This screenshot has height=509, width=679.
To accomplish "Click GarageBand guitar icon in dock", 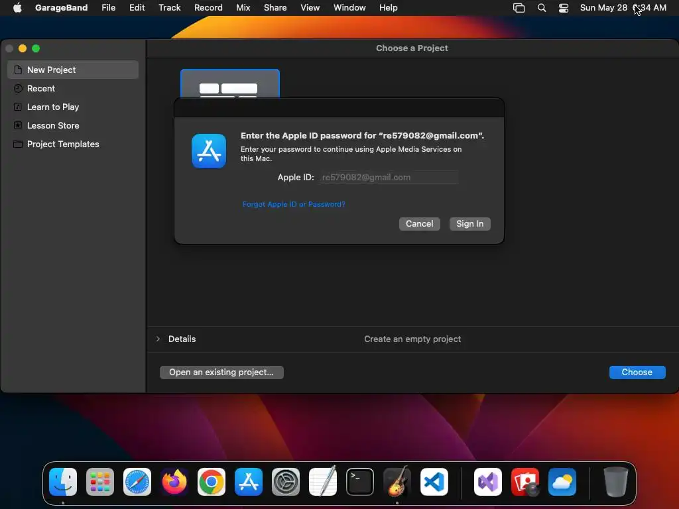I will pyautogui.click(x=397, y=482).
